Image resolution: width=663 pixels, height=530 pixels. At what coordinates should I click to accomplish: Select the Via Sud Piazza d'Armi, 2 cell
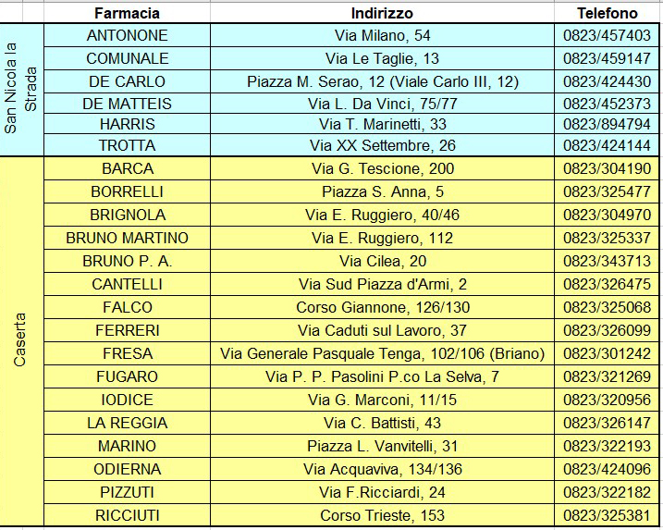click(x=382, y=284)
